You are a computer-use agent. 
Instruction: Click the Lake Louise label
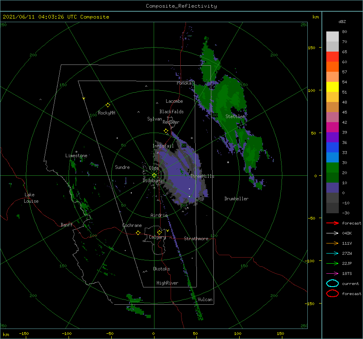pos(31,198)
